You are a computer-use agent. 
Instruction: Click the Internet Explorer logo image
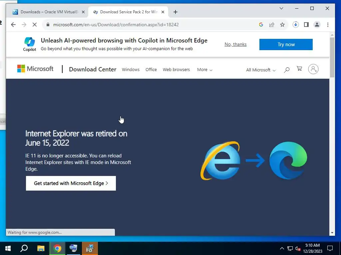(220, 161)
